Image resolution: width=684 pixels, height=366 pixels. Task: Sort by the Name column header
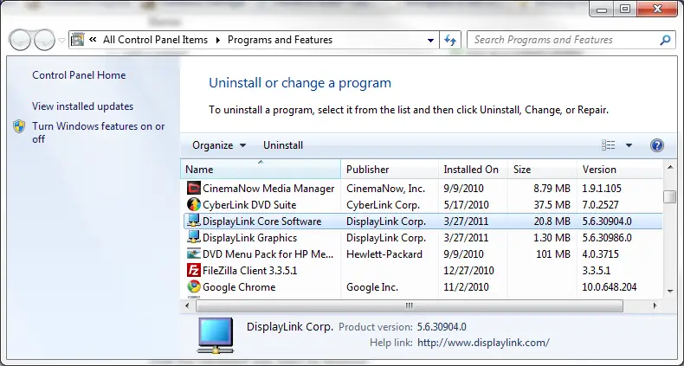pyautogui.click(x=261, y=169)
